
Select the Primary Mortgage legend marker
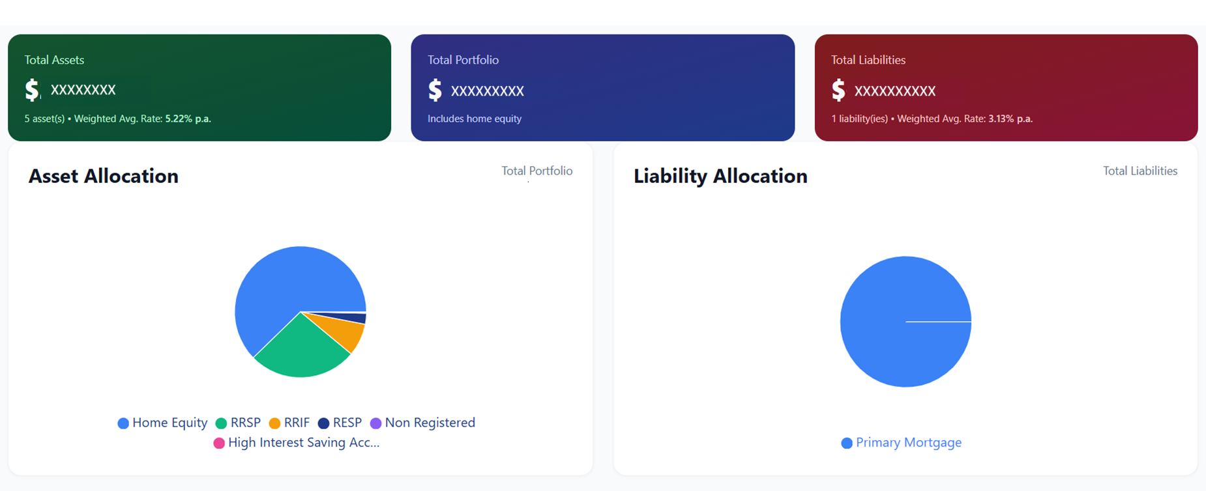846,443
